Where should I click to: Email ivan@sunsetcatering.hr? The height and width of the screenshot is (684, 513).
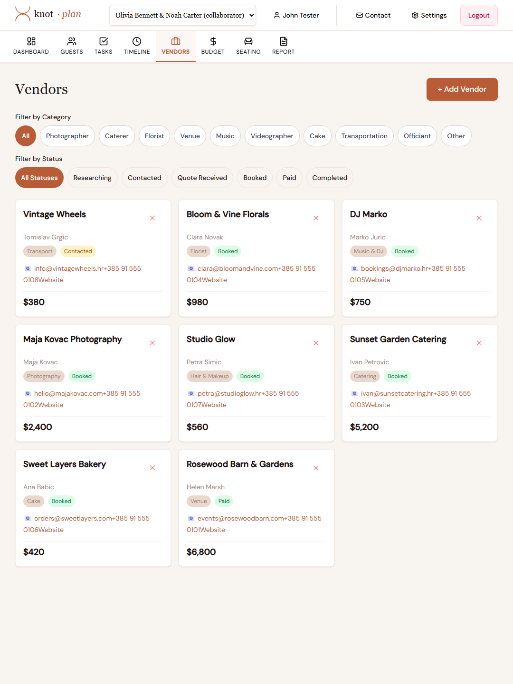(398, 393)
